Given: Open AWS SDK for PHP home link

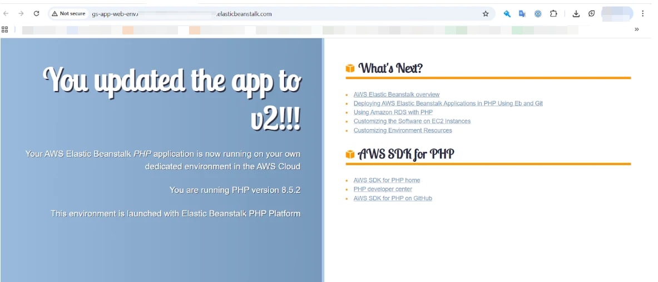Looking at the screenshot, I should click(387, 180).
